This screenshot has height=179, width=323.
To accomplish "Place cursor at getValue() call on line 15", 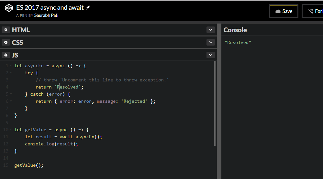I will click(x=28, y=165).
